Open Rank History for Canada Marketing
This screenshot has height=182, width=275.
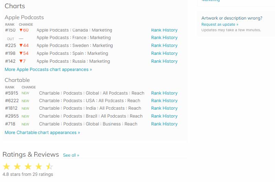pyautogui.click(x=164, y=30)
